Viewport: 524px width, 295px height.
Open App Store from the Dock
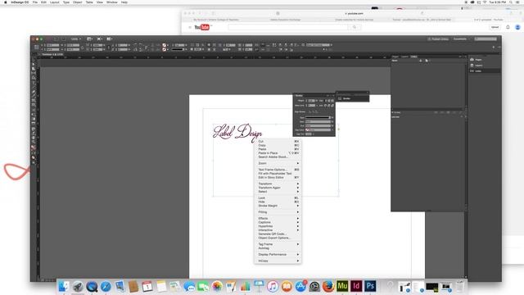[x=300, y=286]
